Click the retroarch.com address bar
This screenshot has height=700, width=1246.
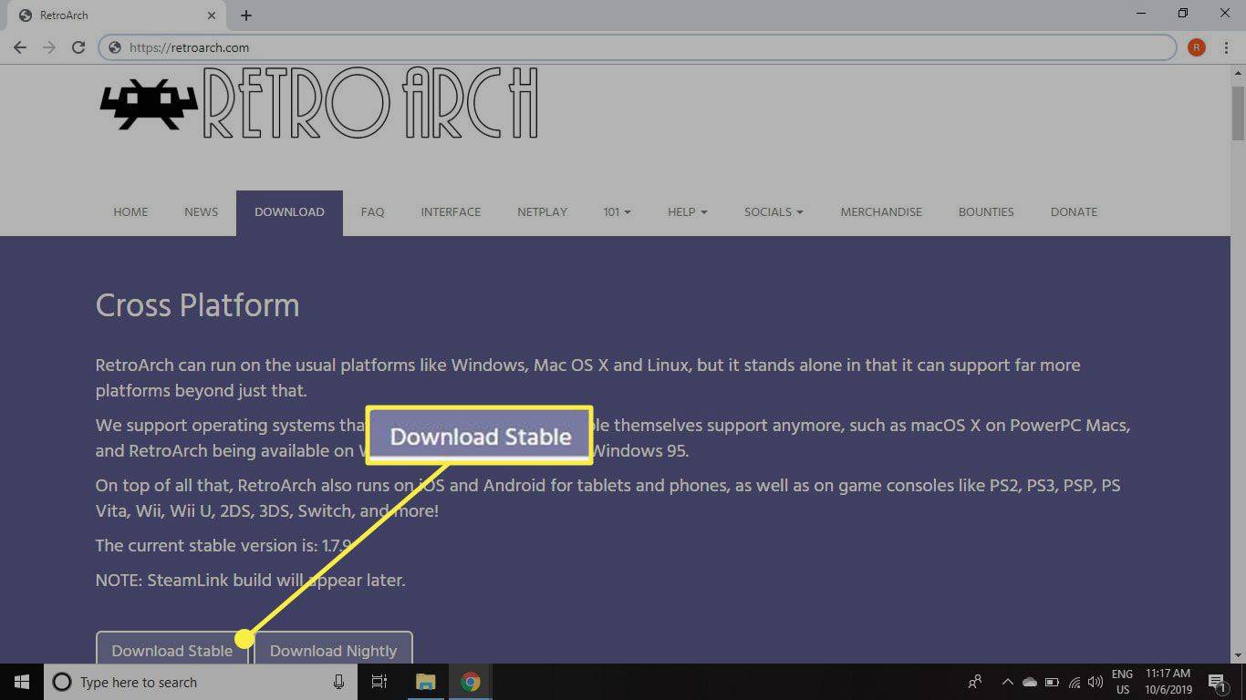click(636, 47)
